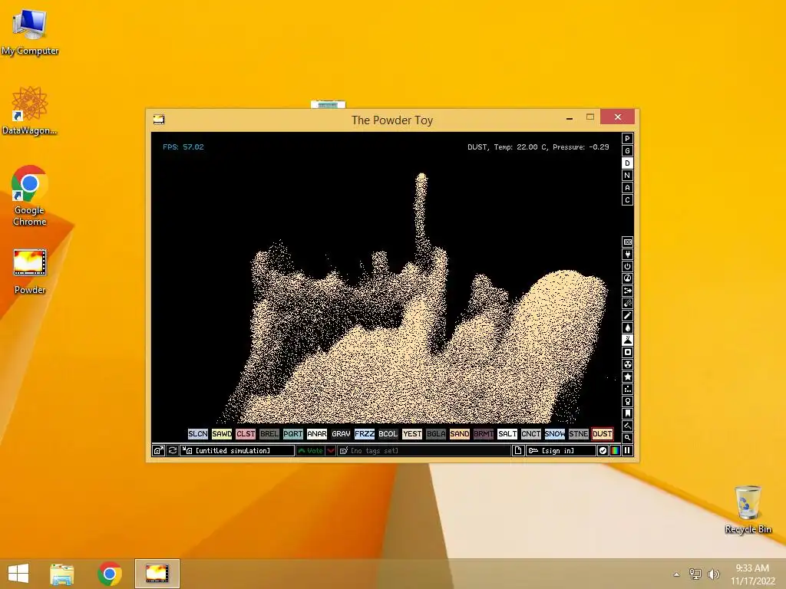This screenshot has width=786, height=589.
Task: Open the rainbow display modes icon
Action: point(615,451)
